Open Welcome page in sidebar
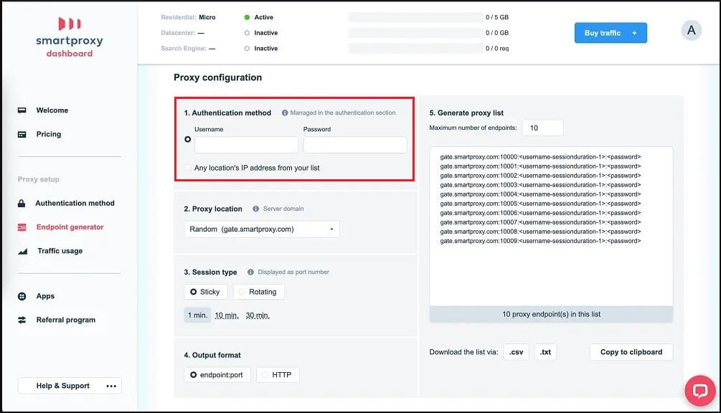 click(x=52, y=110)
